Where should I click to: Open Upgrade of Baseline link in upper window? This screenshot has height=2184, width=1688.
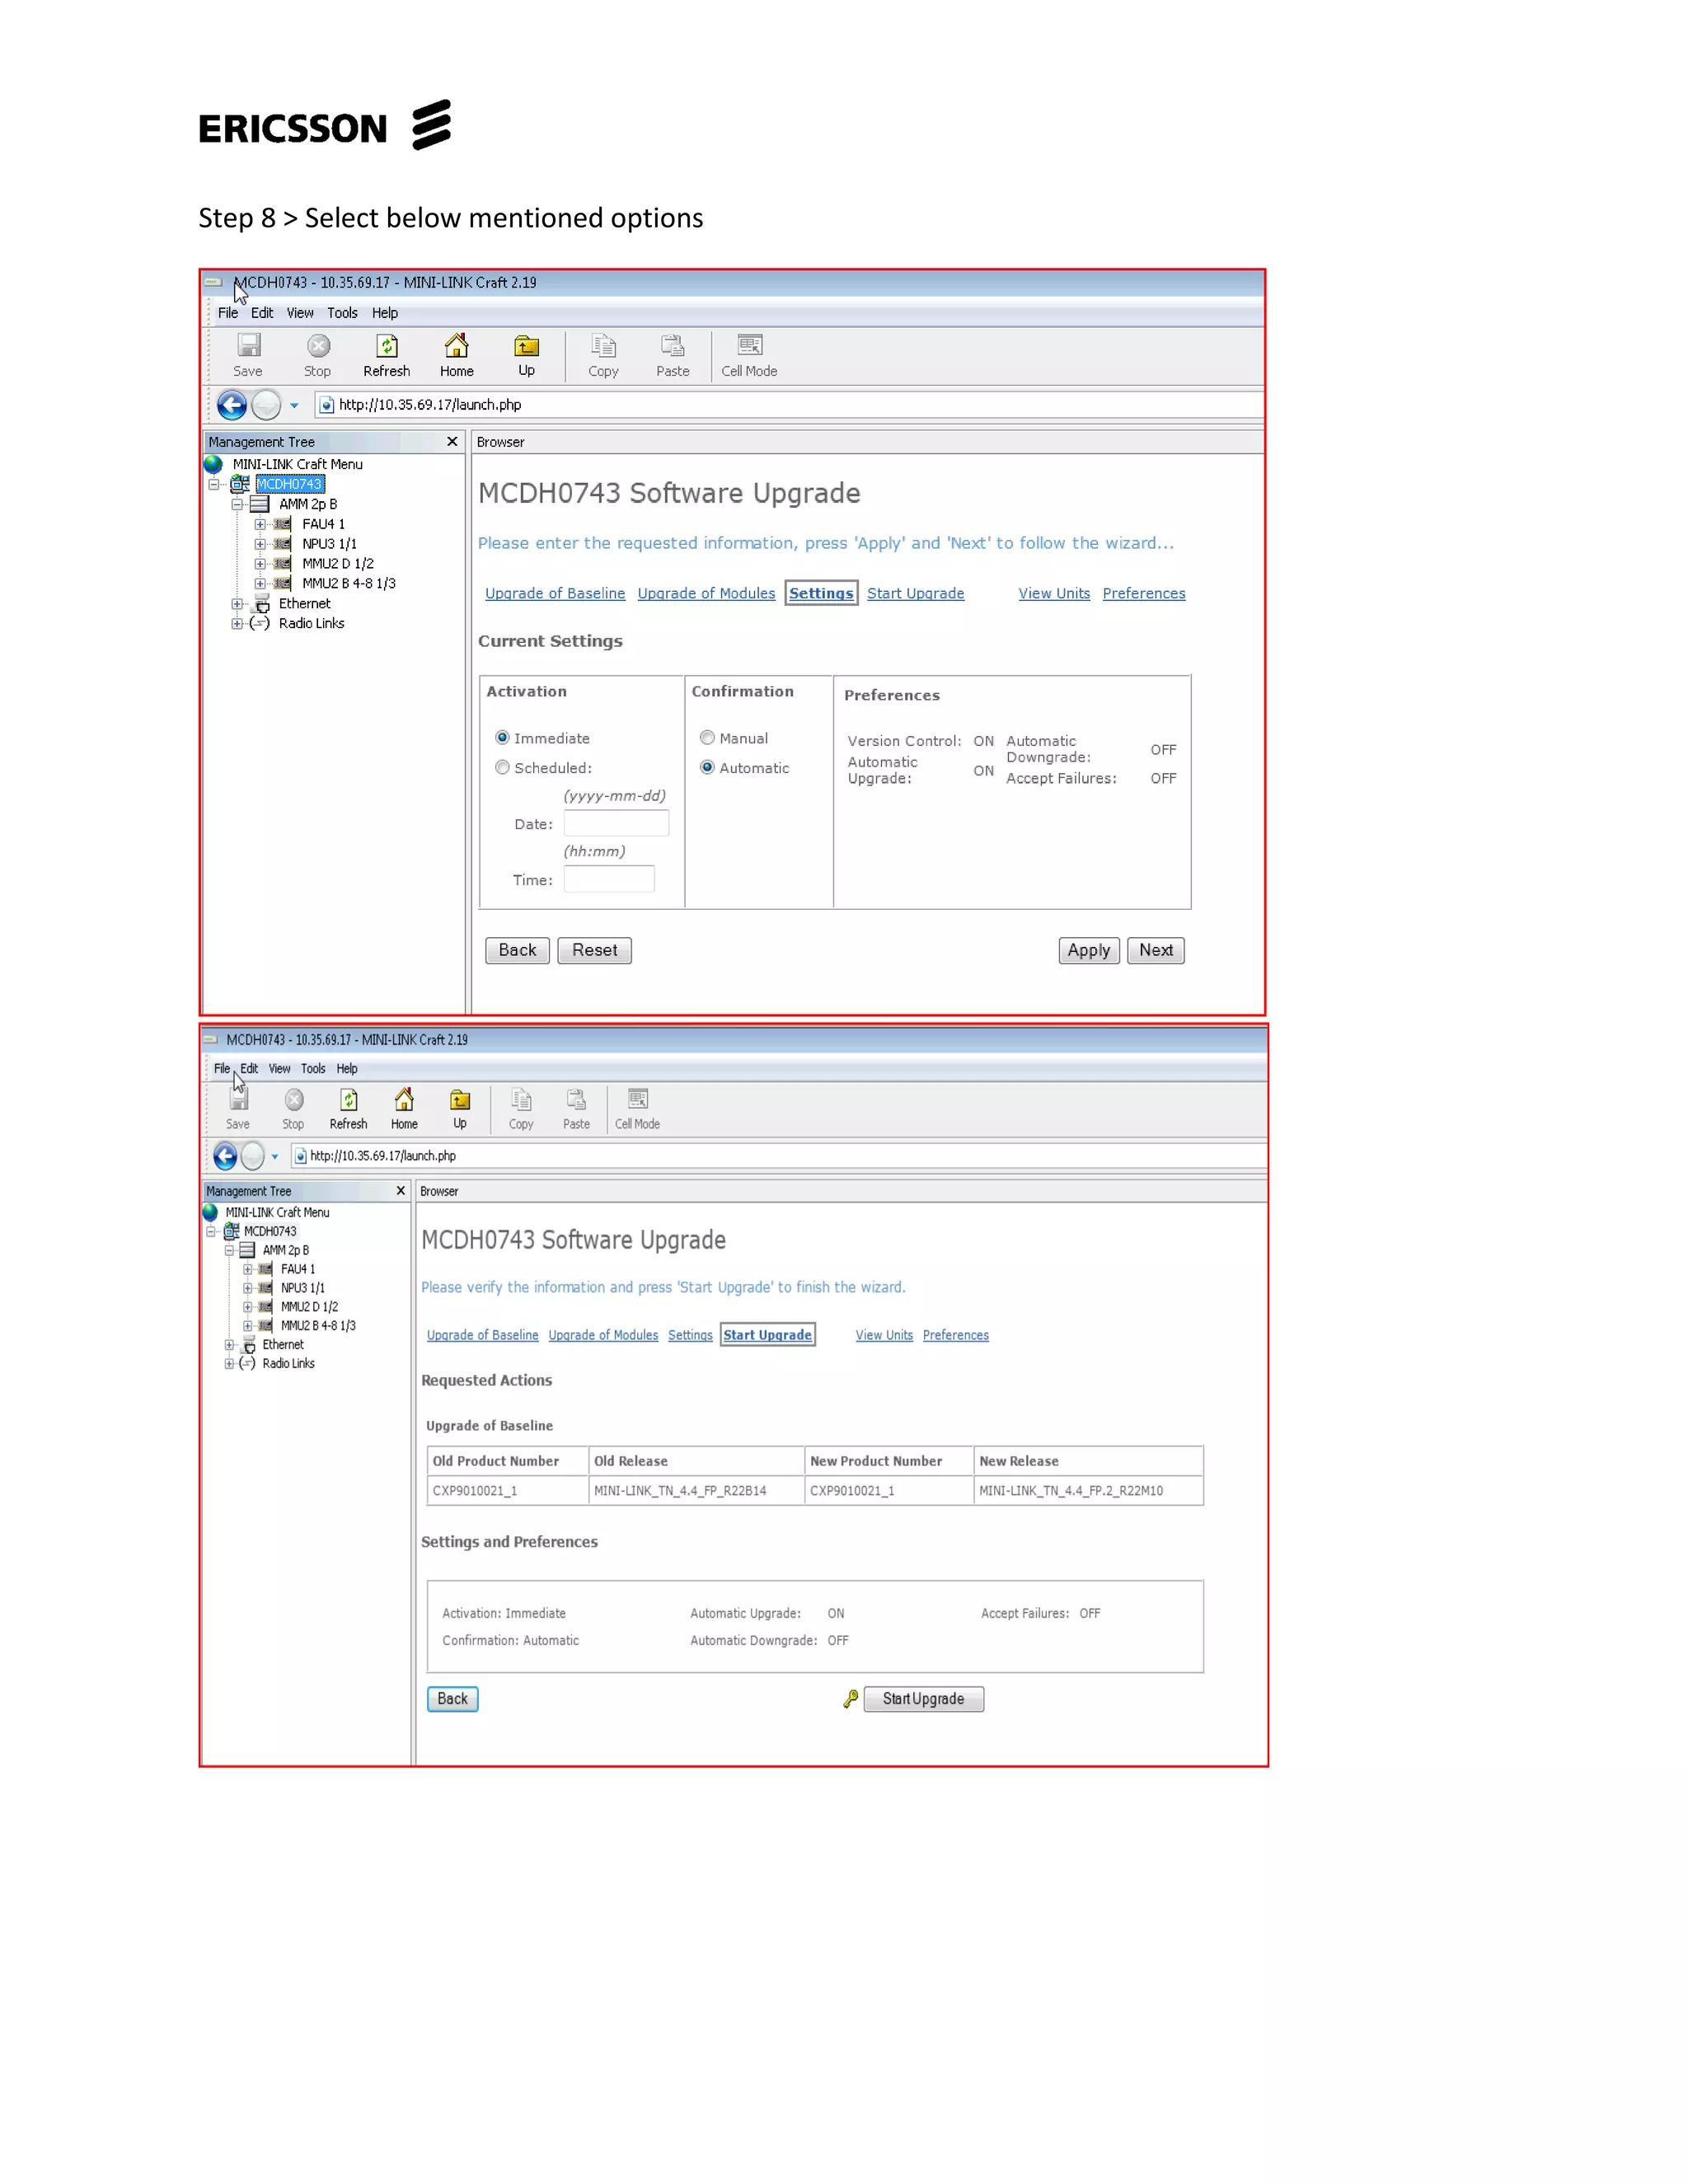tap(555, 593)
